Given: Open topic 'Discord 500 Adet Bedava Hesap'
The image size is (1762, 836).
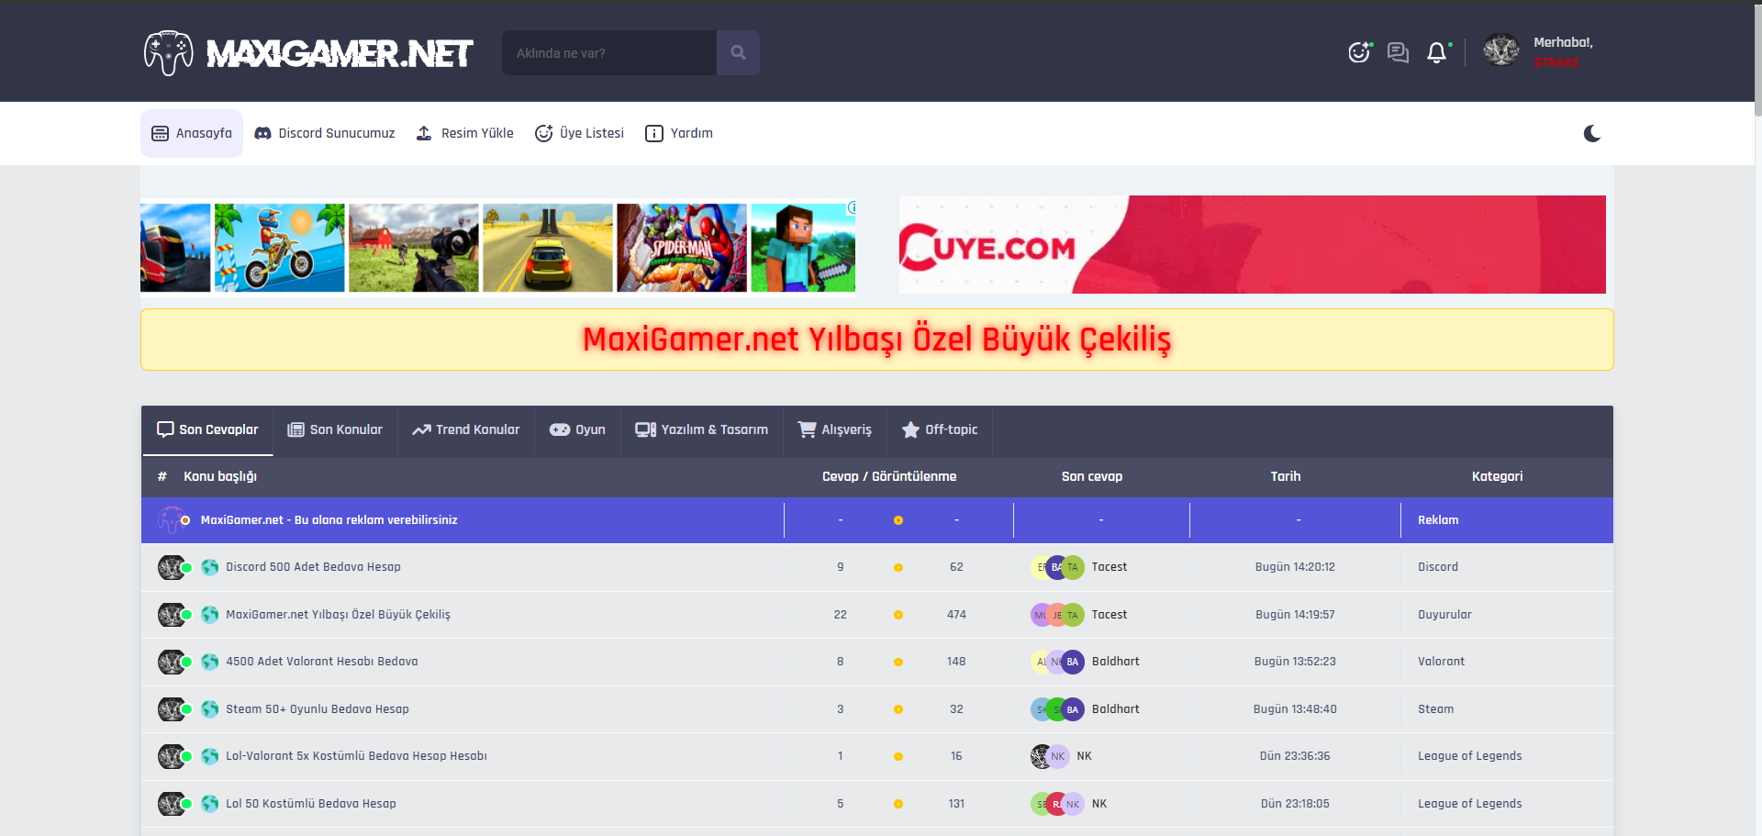Looking at the screenshot, I should (314, 567).
